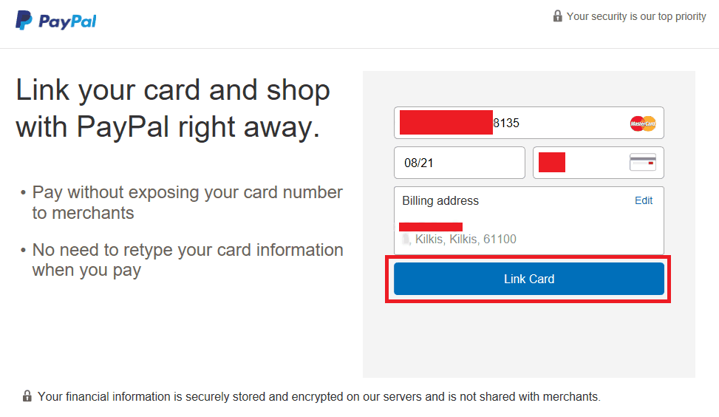Select the expiration date field showing 08/21
719x417 pixels.
(x=460, y=163)
